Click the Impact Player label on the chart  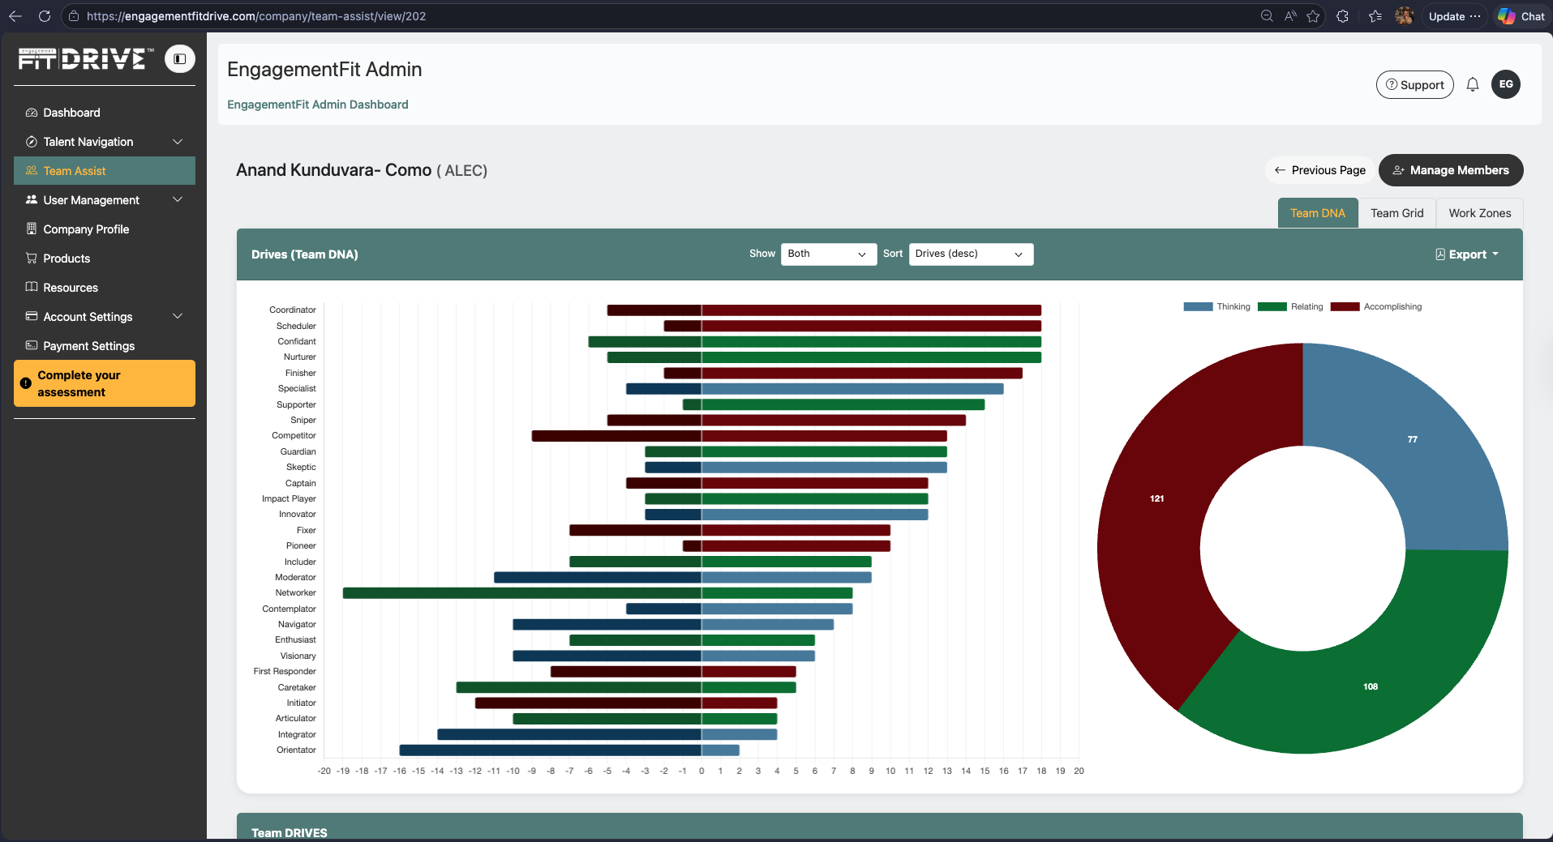pyautogui.click(x=289, y=499)
